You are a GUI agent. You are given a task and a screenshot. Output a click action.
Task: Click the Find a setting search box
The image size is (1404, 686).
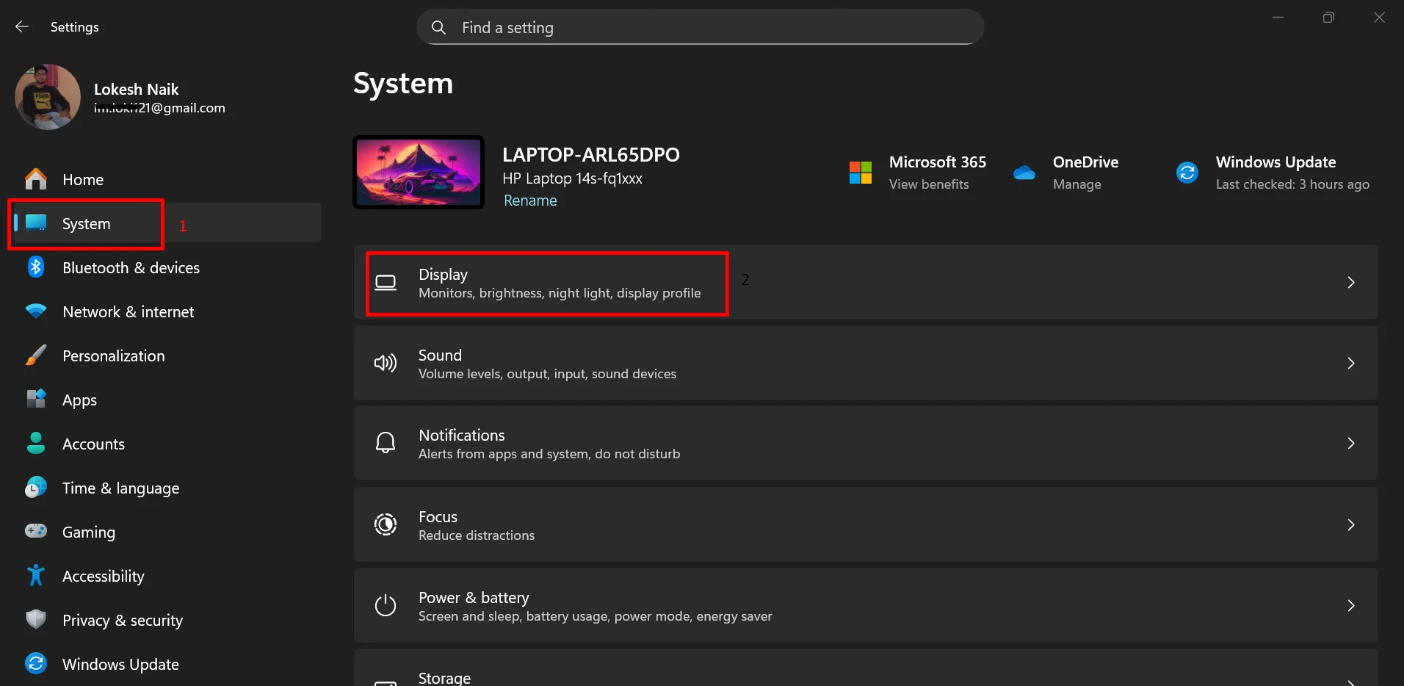pos(700,26)
